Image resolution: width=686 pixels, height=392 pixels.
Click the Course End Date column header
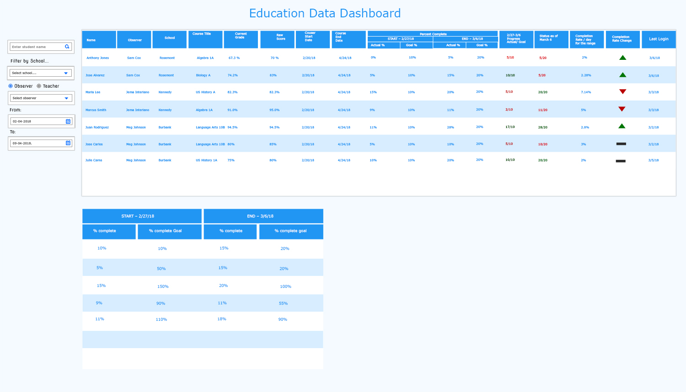[x=348, y=39]
